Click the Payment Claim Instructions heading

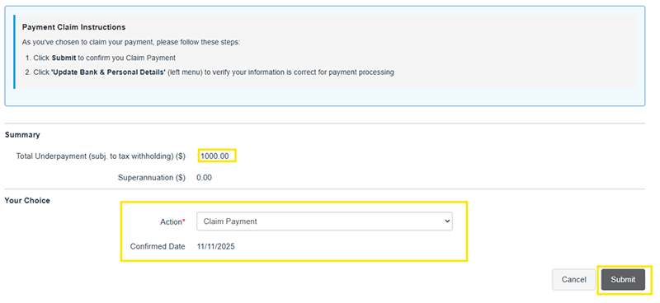coord(73,27)
